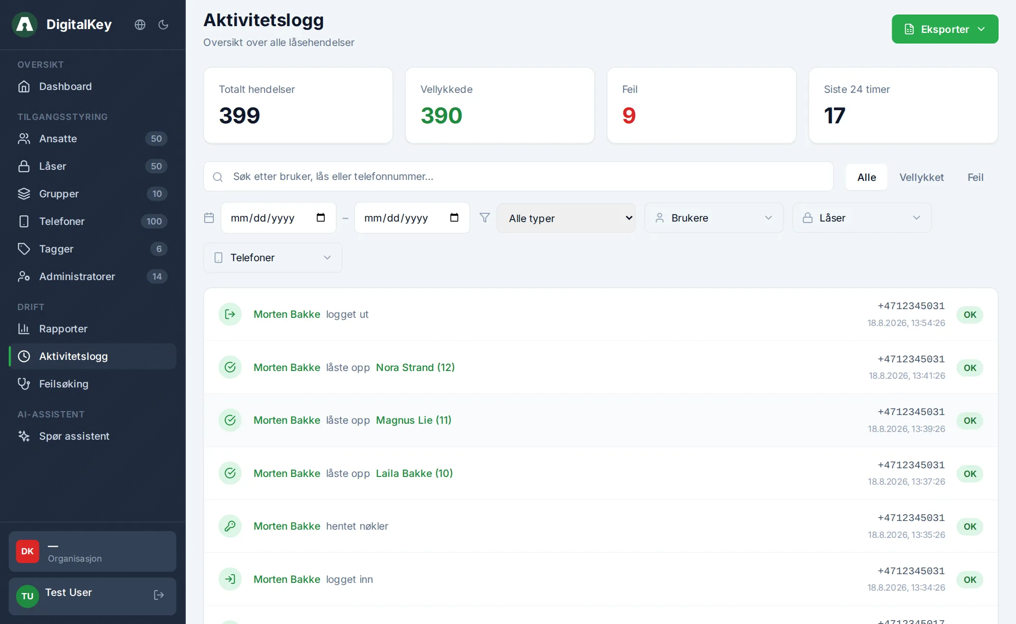Click the DigitalKey logo icon

tap(25, 24)
